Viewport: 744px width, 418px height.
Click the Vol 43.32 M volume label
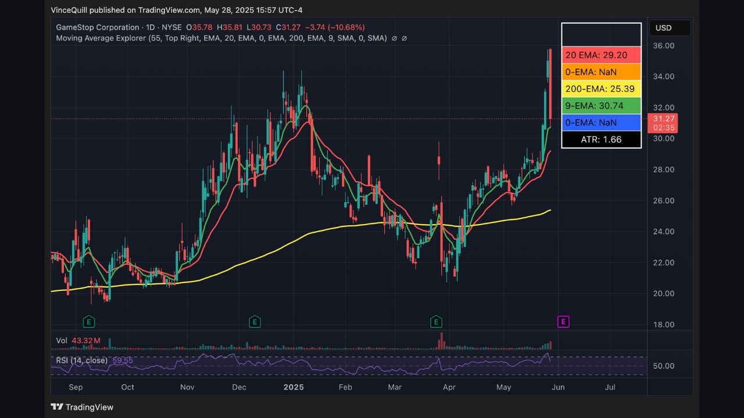coord(78,341)
